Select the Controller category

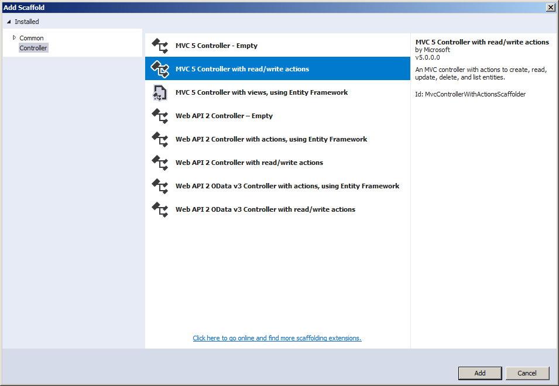click(x=33, y=48)
